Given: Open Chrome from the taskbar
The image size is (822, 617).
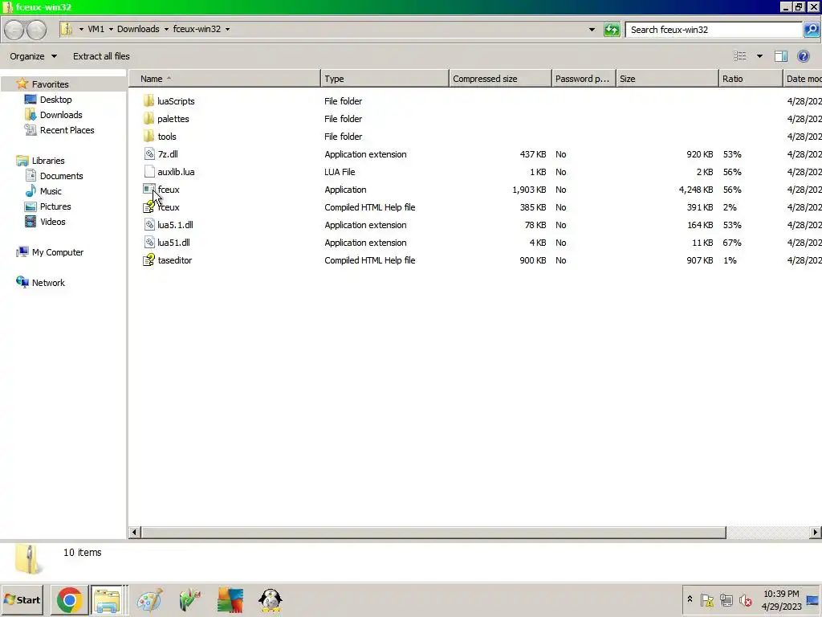Looking at the screenshot, I should tap(69, 599).
